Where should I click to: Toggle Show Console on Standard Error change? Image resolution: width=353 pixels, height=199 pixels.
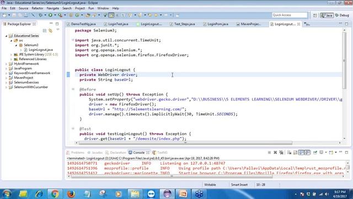307,153
